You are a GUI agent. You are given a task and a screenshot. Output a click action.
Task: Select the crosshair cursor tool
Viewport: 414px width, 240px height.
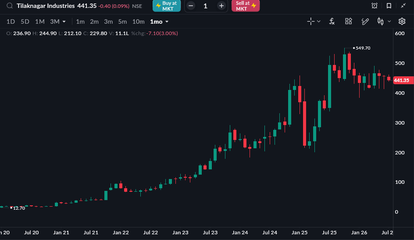311,21
